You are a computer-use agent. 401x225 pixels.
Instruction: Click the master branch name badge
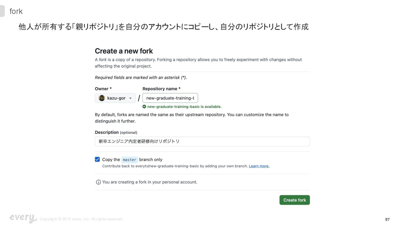pyautogui.click(x=129, y=160)
